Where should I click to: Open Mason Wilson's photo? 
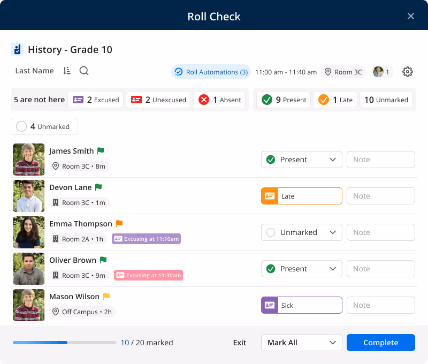pos(29,305)
